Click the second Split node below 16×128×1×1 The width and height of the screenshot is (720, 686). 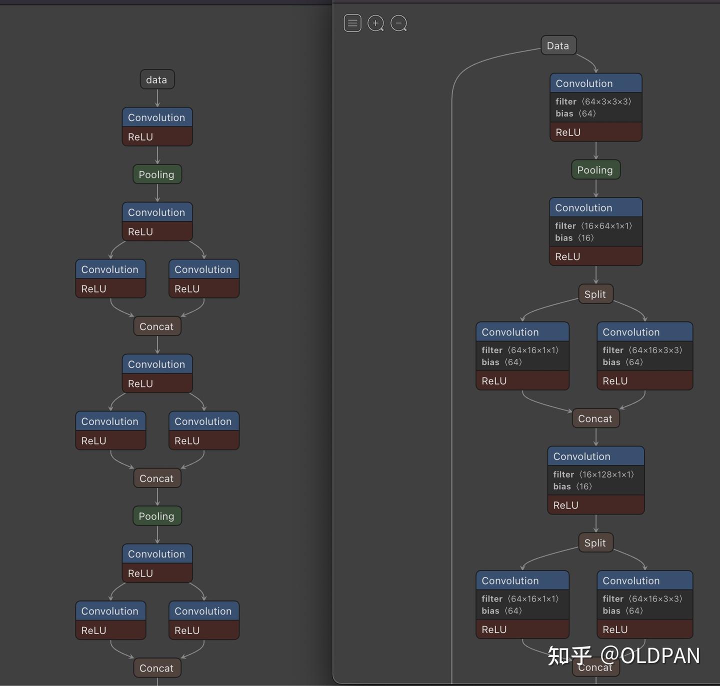click(x=595, y=542)
